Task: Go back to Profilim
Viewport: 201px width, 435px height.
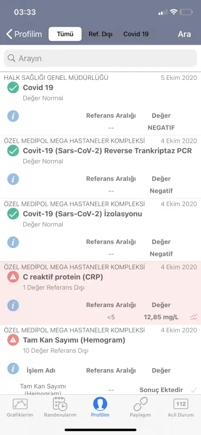Action: 24,34
